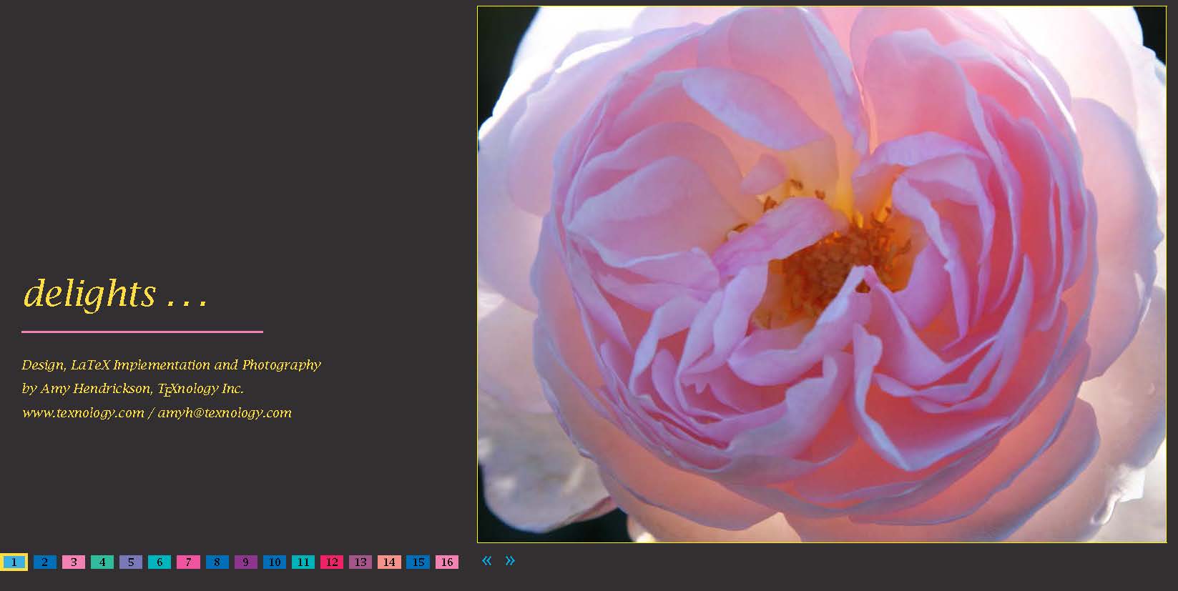
Task: Select page 4 navigation box
Action: (x=102, y=562)
